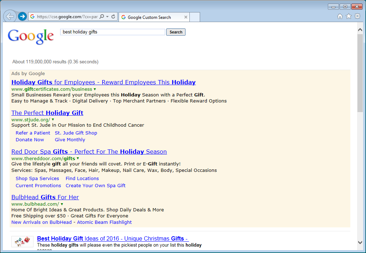Screen dimensions: 366x253
Task: Open a new blank tab
Action: [x=195, y=17]
